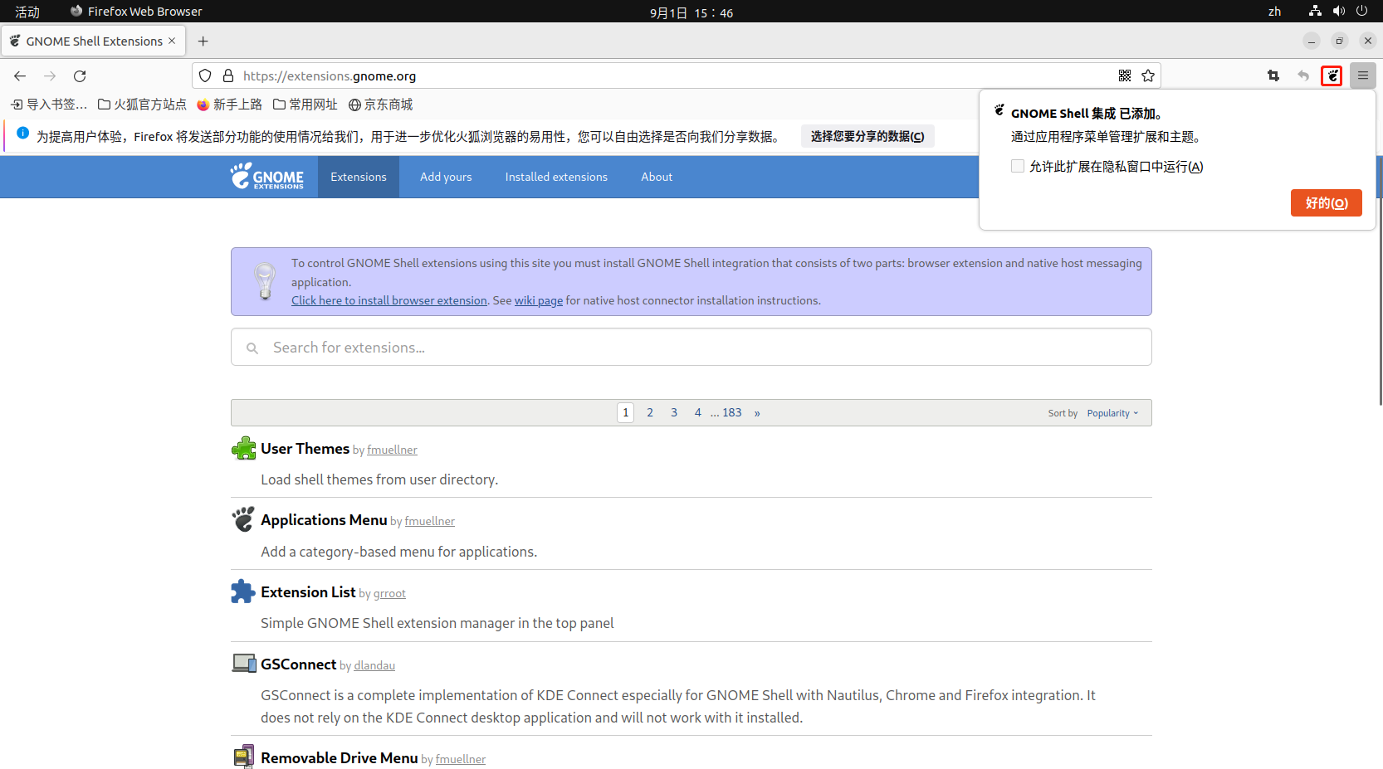This screenshot has width=1383, height=769.
Task: Click the URL address bar
Action: point(677,75)
